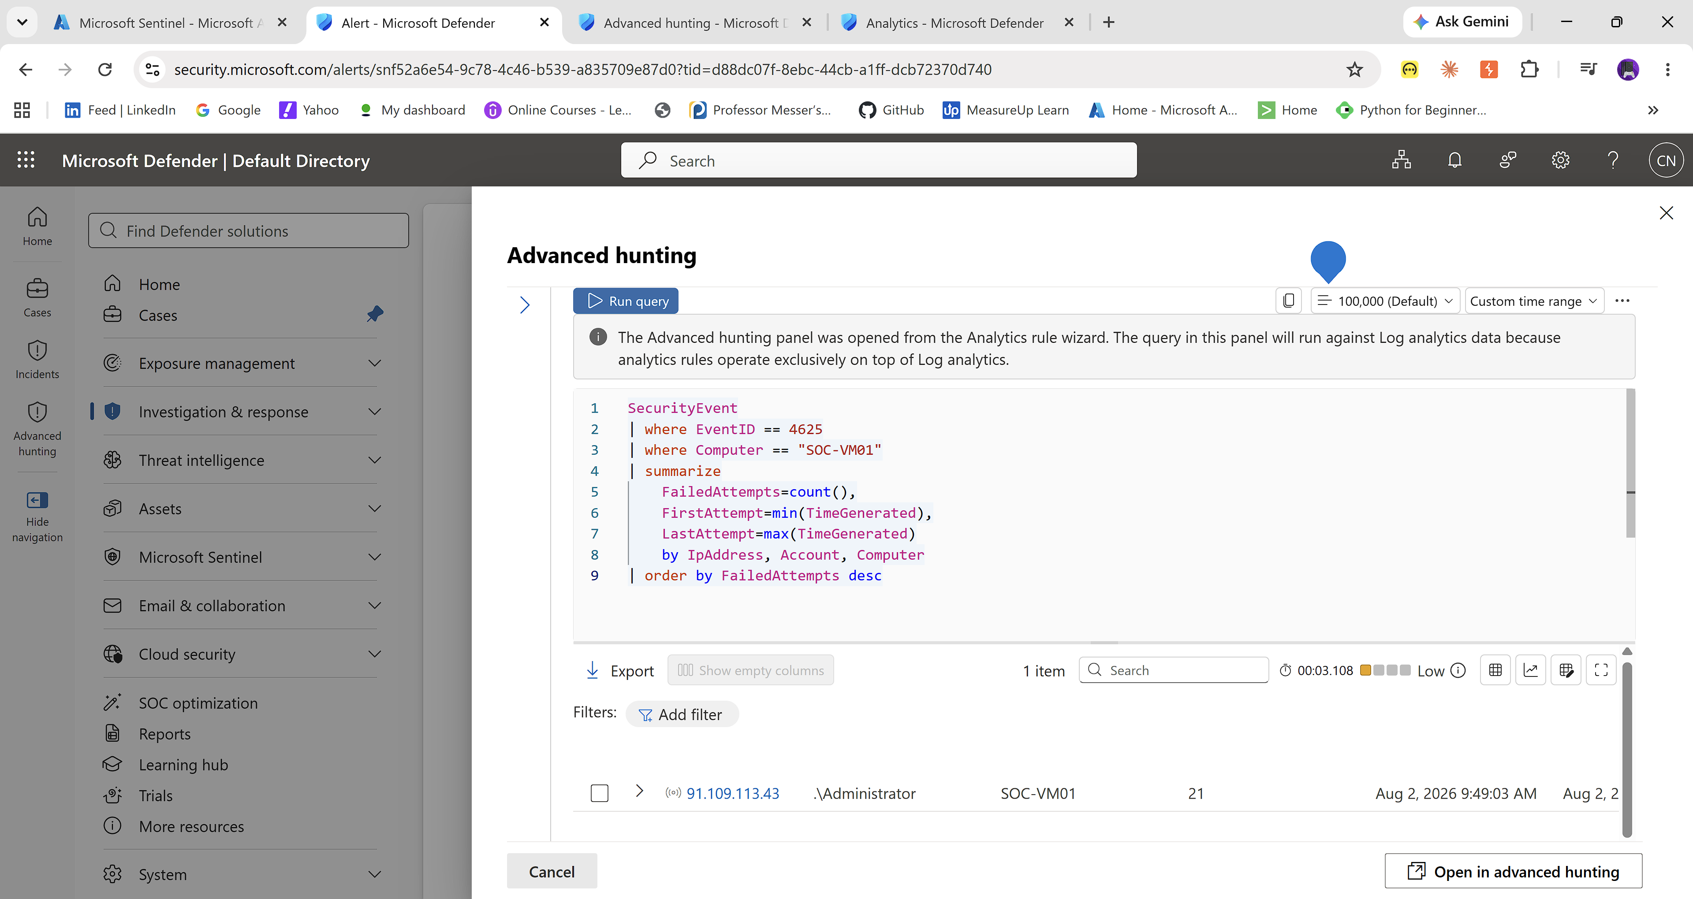Open the GitHub bookmark
Screen dimensions: 1693x899
click(891, 110)
